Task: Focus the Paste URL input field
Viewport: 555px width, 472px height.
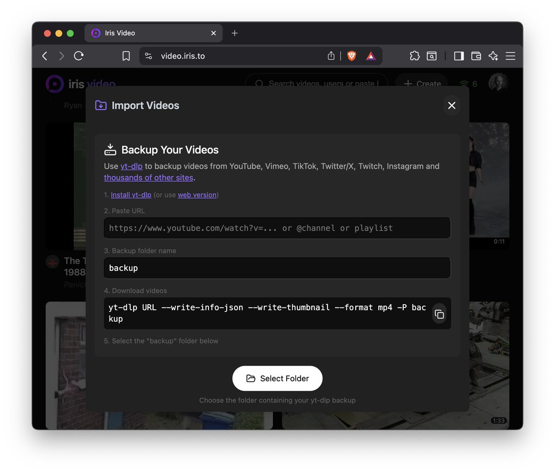Action: 277,228
